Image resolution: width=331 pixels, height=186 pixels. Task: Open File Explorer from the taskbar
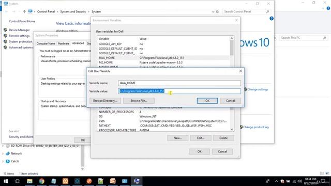[29, 181]
